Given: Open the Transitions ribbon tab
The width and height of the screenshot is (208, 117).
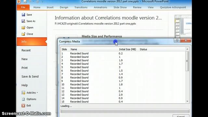Looking at the screenshot, I should click(81, 7).
